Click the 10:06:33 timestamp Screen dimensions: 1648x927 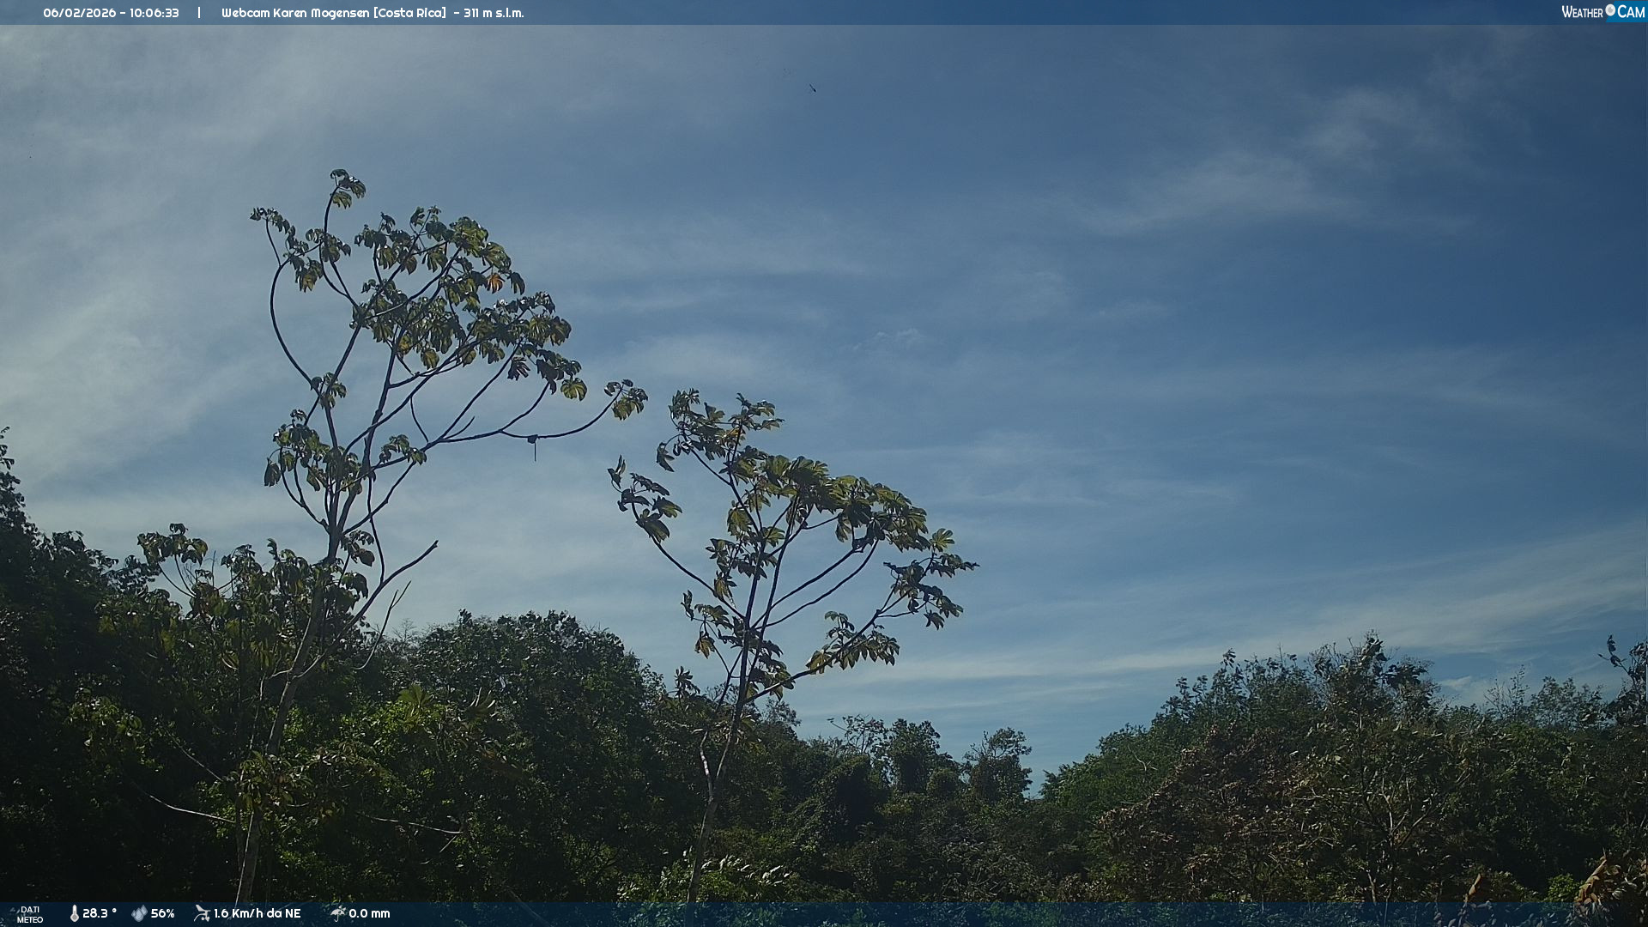(154, 13)
